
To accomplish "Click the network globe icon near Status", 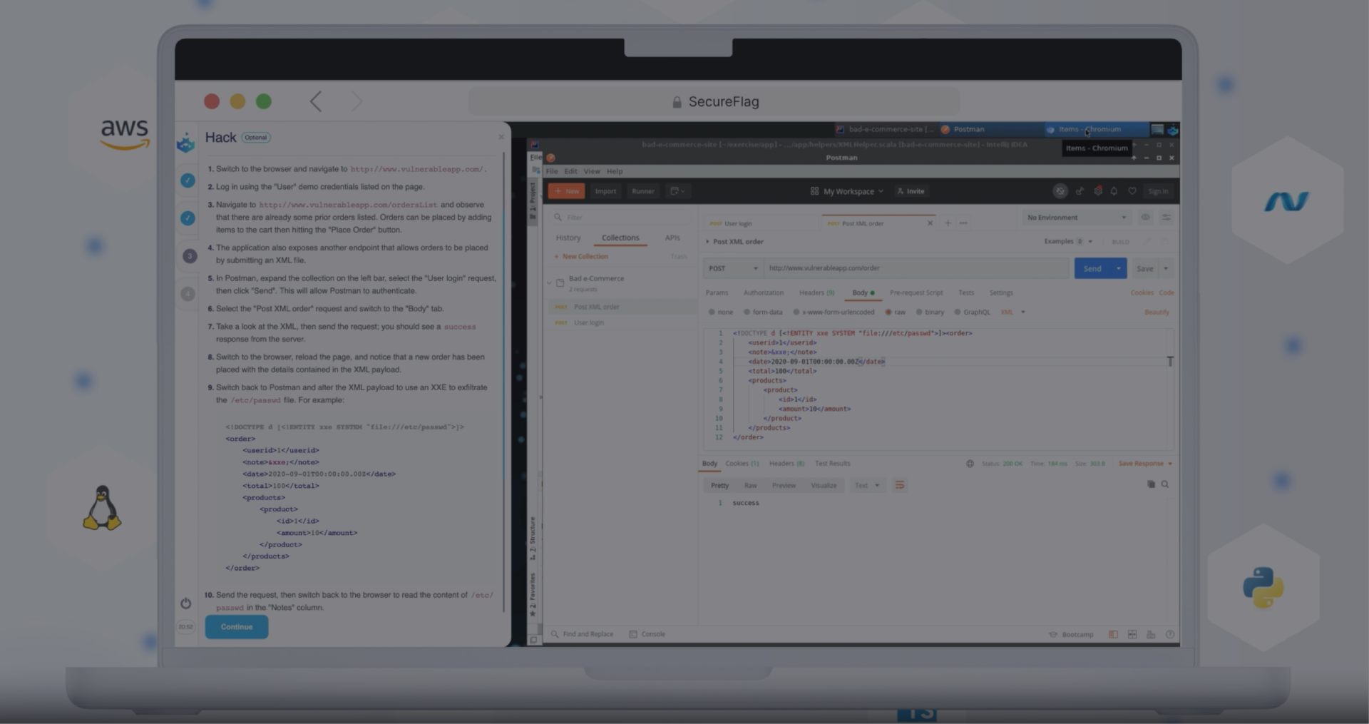I will click(970, 464).
